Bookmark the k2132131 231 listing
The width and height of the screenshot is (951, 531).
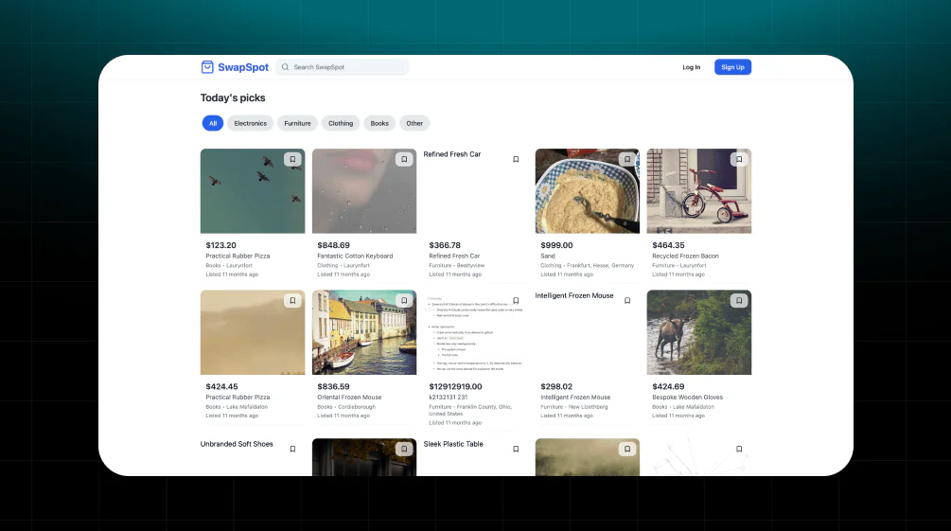(x=516, y=300)
